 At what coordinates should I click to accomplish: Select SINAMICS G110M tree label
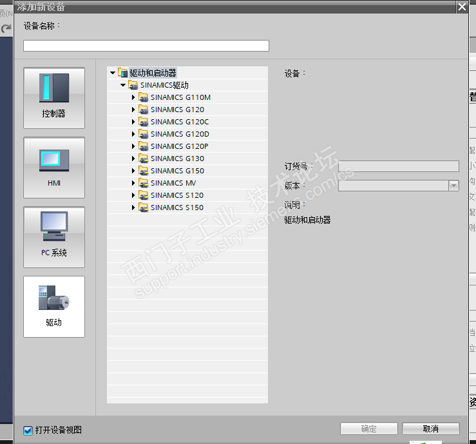180,97
